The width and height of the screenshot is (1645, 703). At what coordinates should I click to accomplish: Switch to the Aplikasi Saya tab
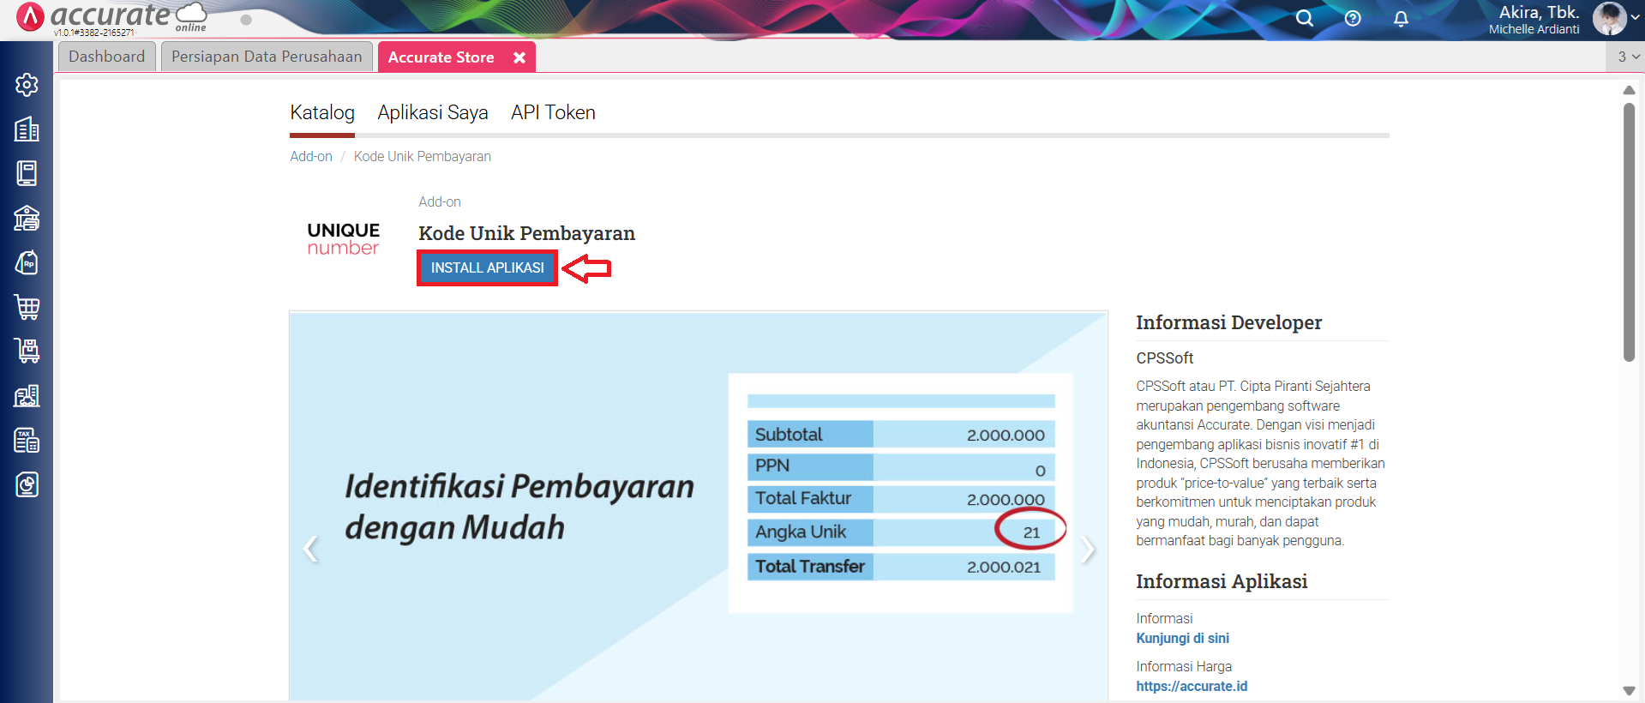click(432, 112)
